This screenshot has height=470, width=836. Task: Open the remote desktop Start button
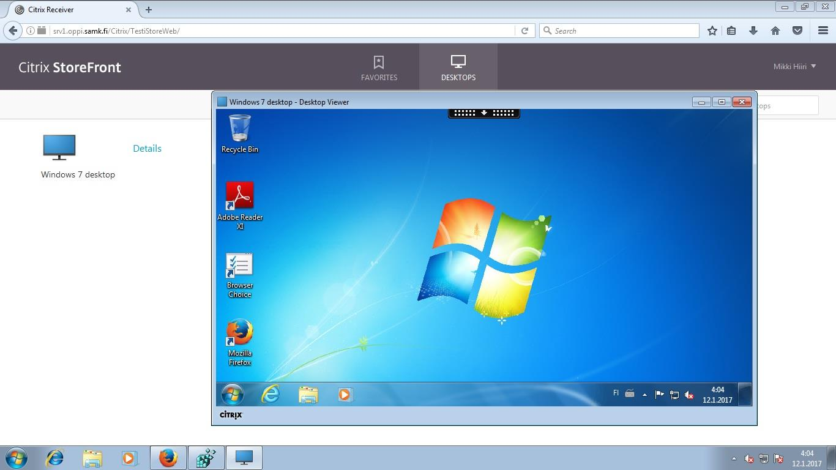233,395
